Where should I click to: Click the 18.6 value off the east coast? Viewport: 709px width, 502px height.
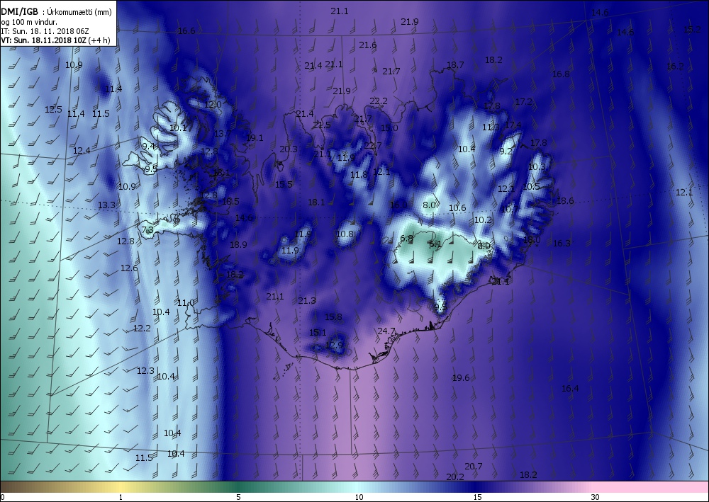[x=565, y=201]
